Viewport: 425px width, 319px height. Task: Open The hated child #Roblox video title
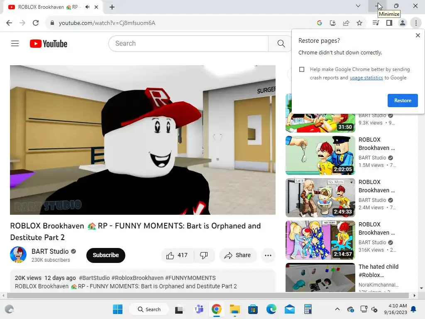(379, 271)
